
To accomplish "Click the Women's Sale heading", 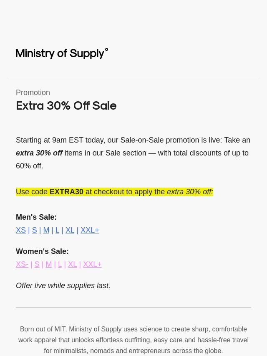I will (42, 251).
